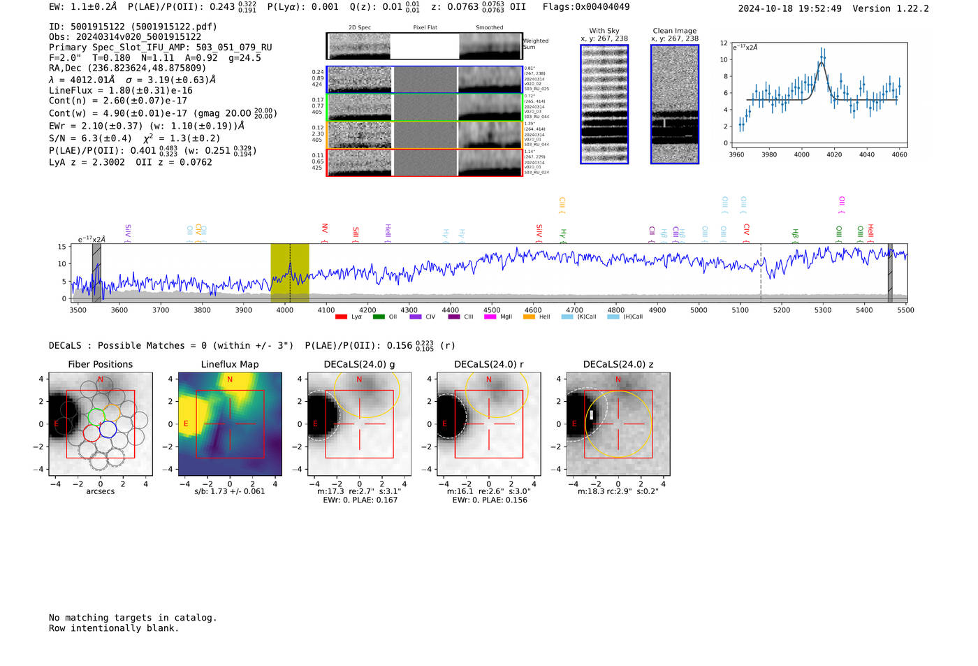Click the green Hβ line marker
The image size is (978, 666).
795,236
